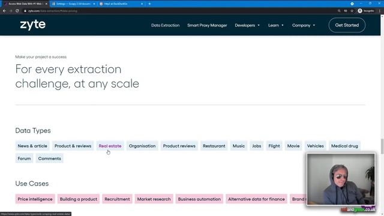This screenshot has width=384, height=216.
Task: Open the Price intelligence use case
Action: (35, 199)
